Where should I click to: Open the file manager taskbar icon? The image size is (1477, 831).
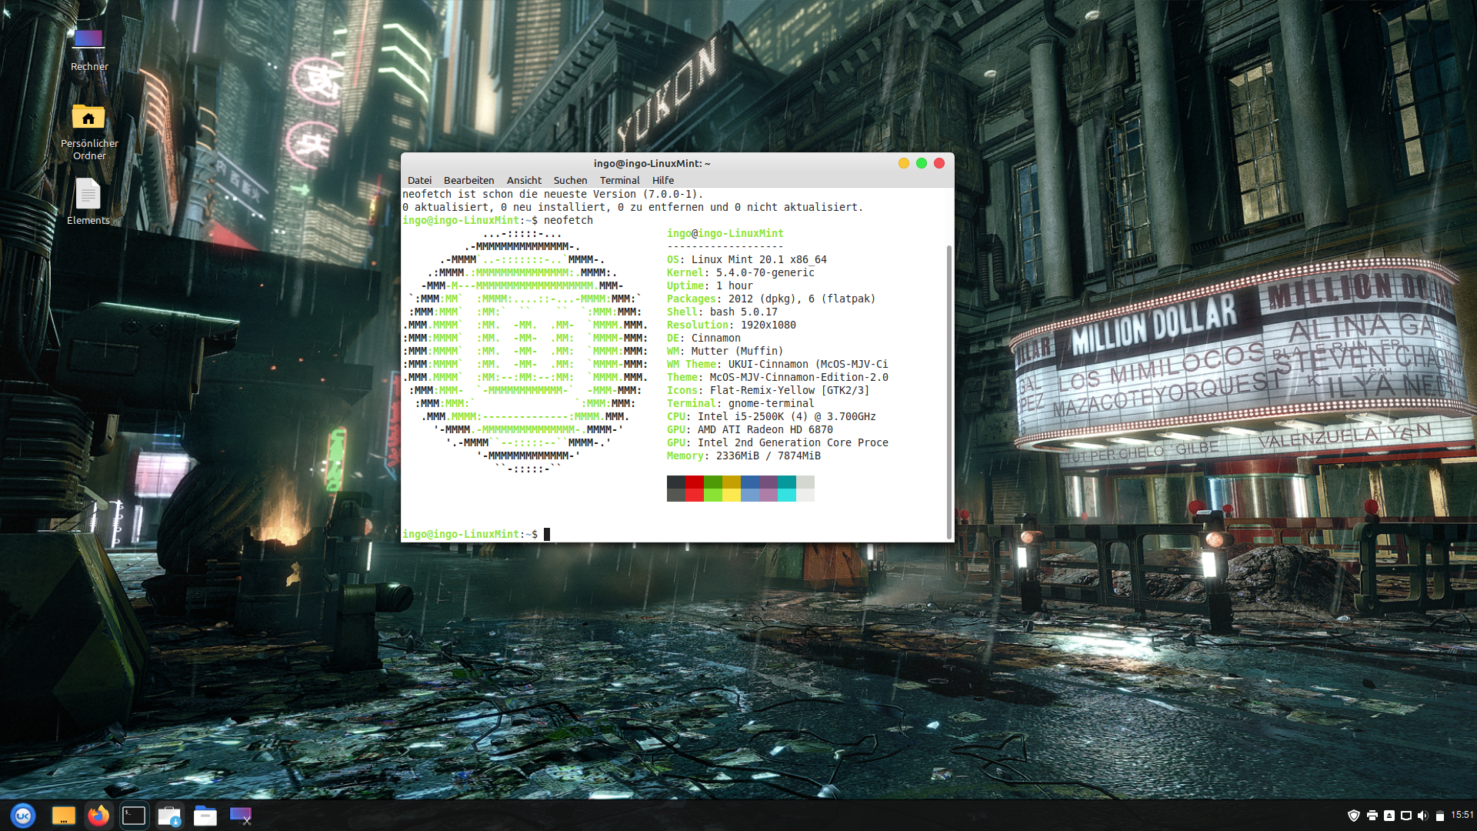pos(205,816)
